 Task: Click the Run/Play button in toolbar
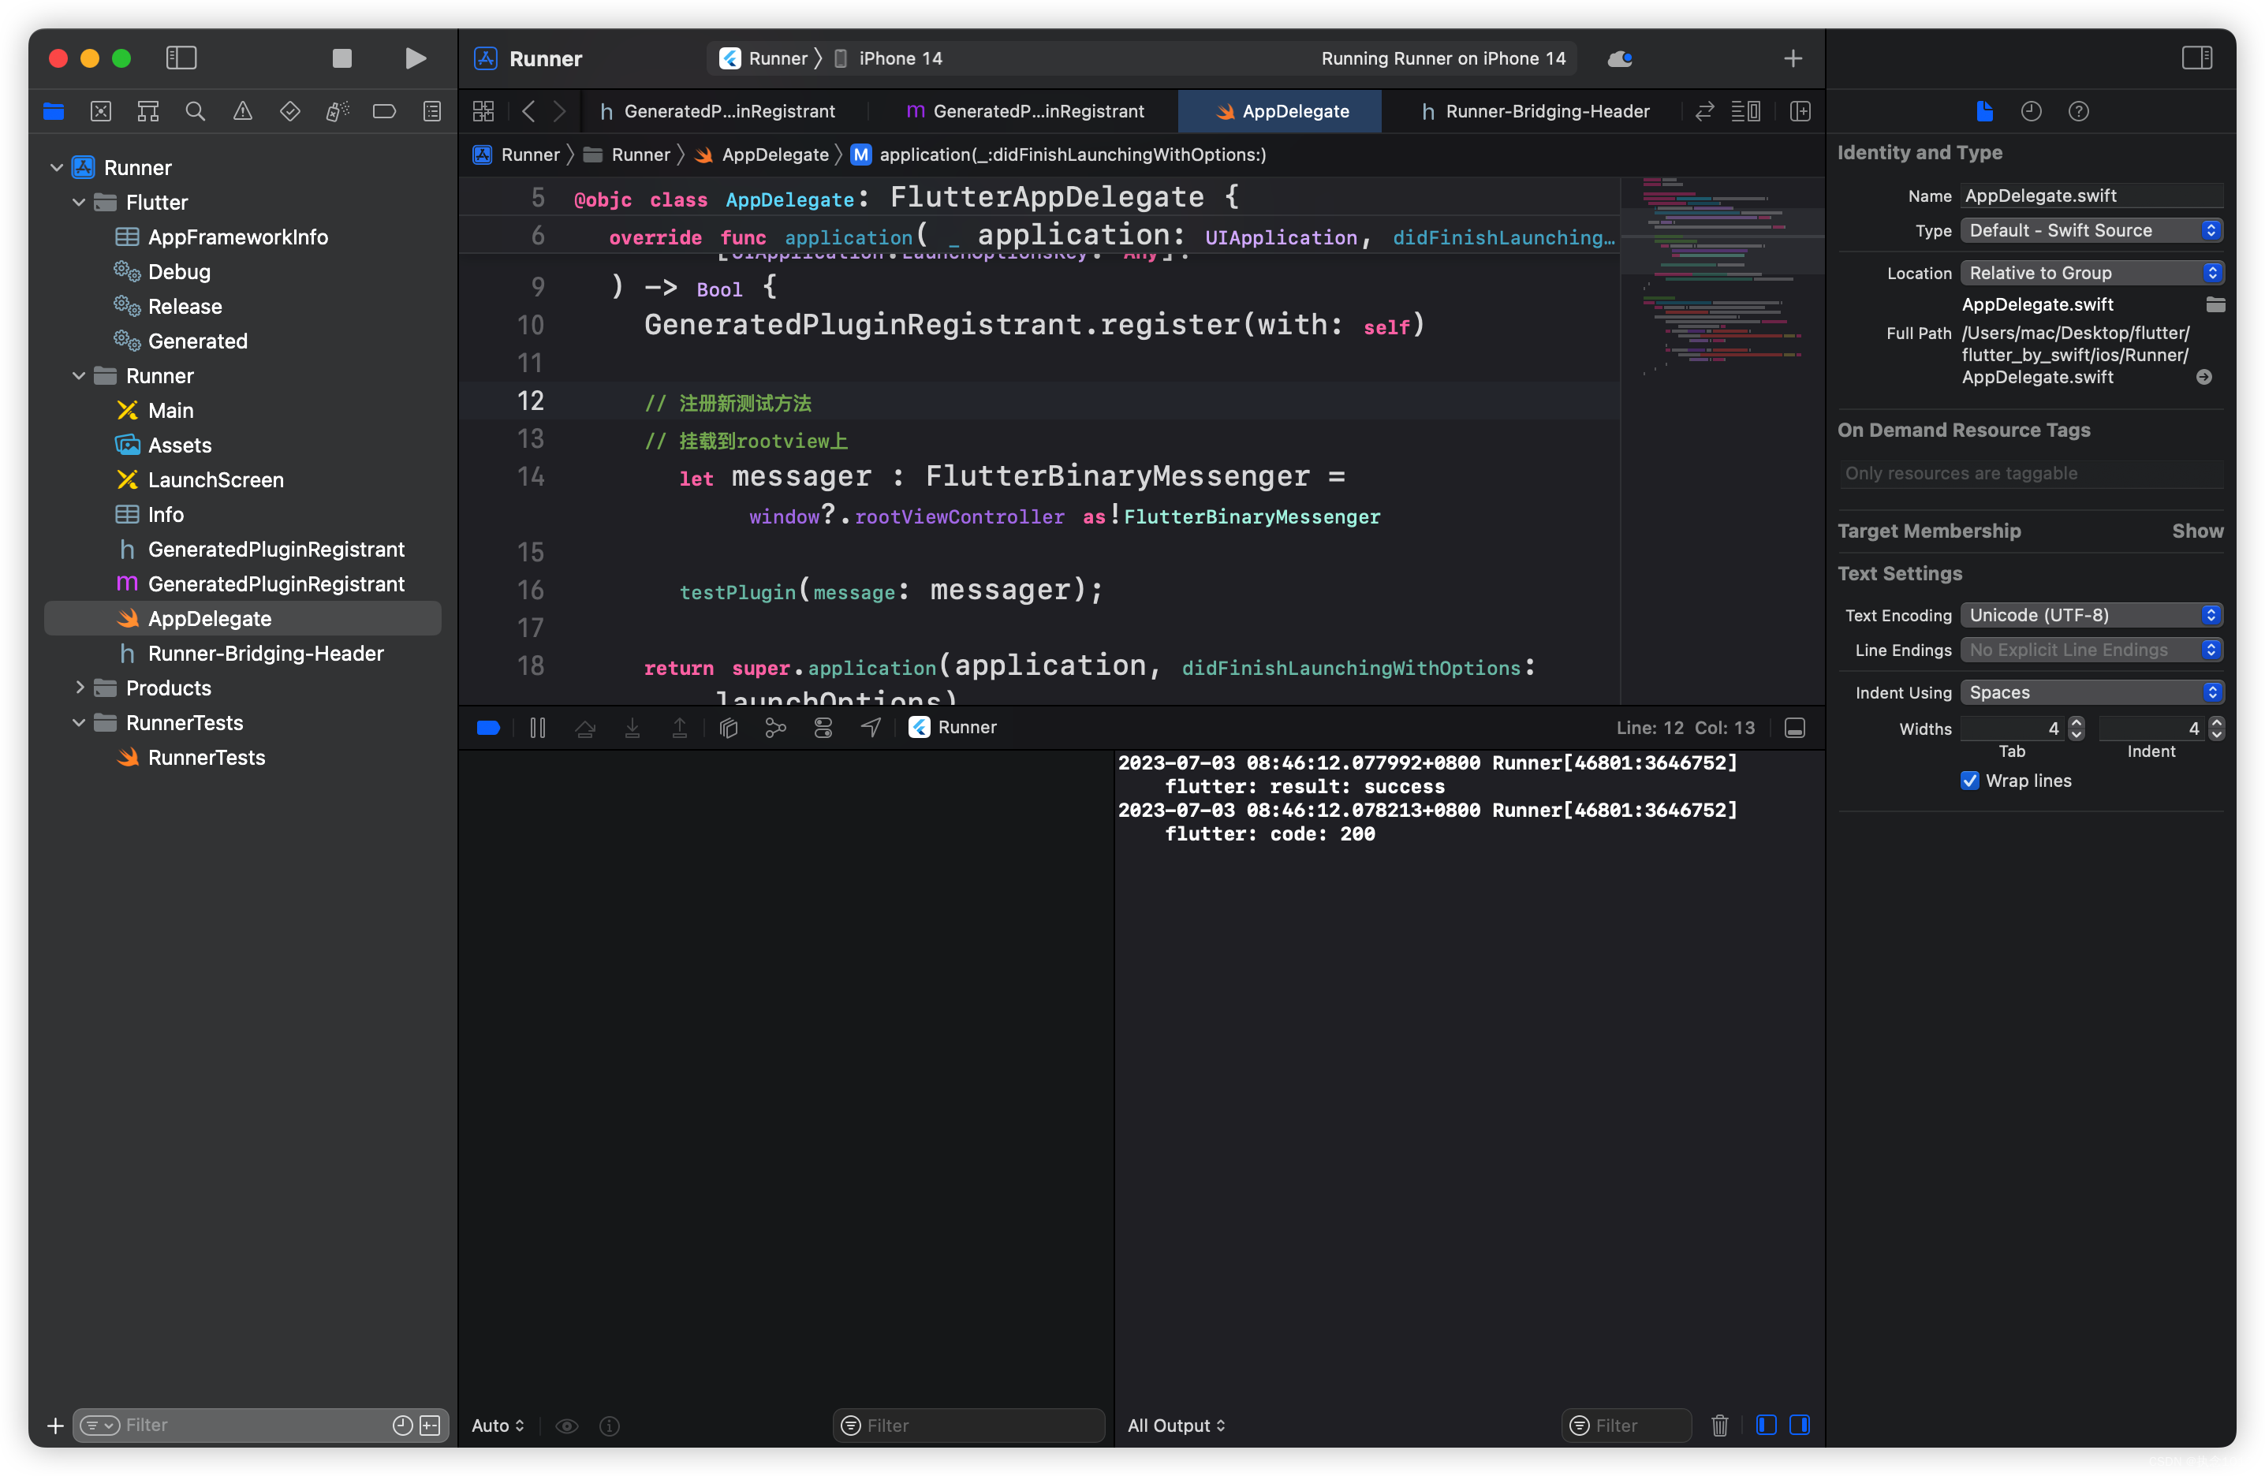coord(414,58)
